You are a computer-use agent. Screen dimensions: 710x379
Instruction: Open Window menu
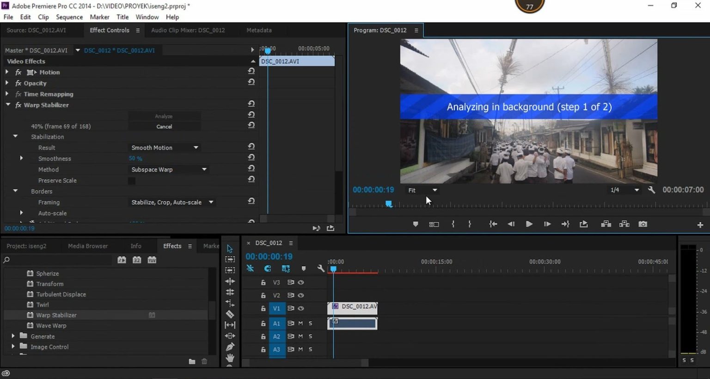[x=147, y=17]
